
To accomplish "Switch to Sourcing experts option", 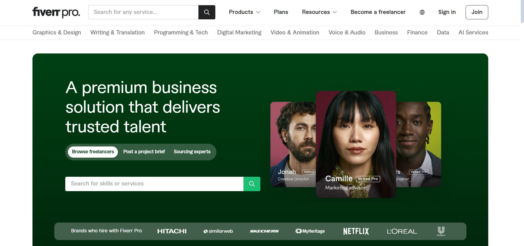I will [192, 152].
